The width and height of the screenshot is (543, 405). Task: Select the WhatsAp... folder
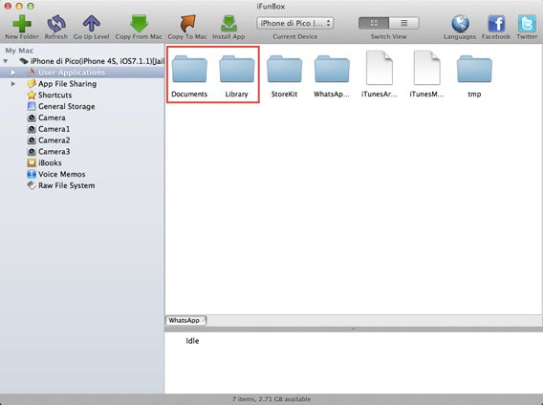[332, 76]
